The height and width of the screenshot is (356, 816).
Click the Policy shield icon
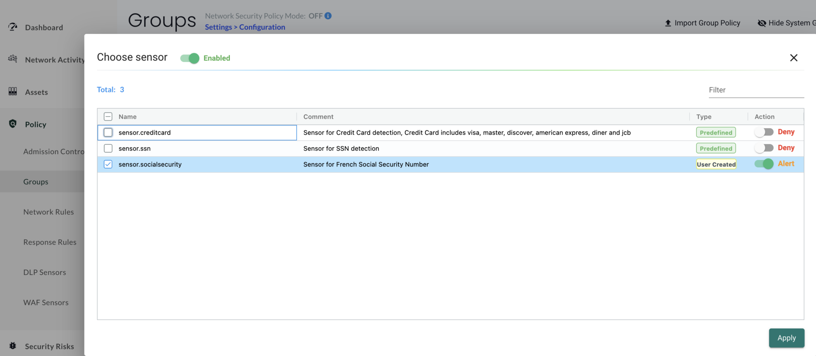point(13,124)
